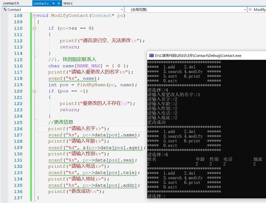This screenshot has height=203, width=266.
Task: Click the Contact.exe console title bar
Action: point(206,55)
